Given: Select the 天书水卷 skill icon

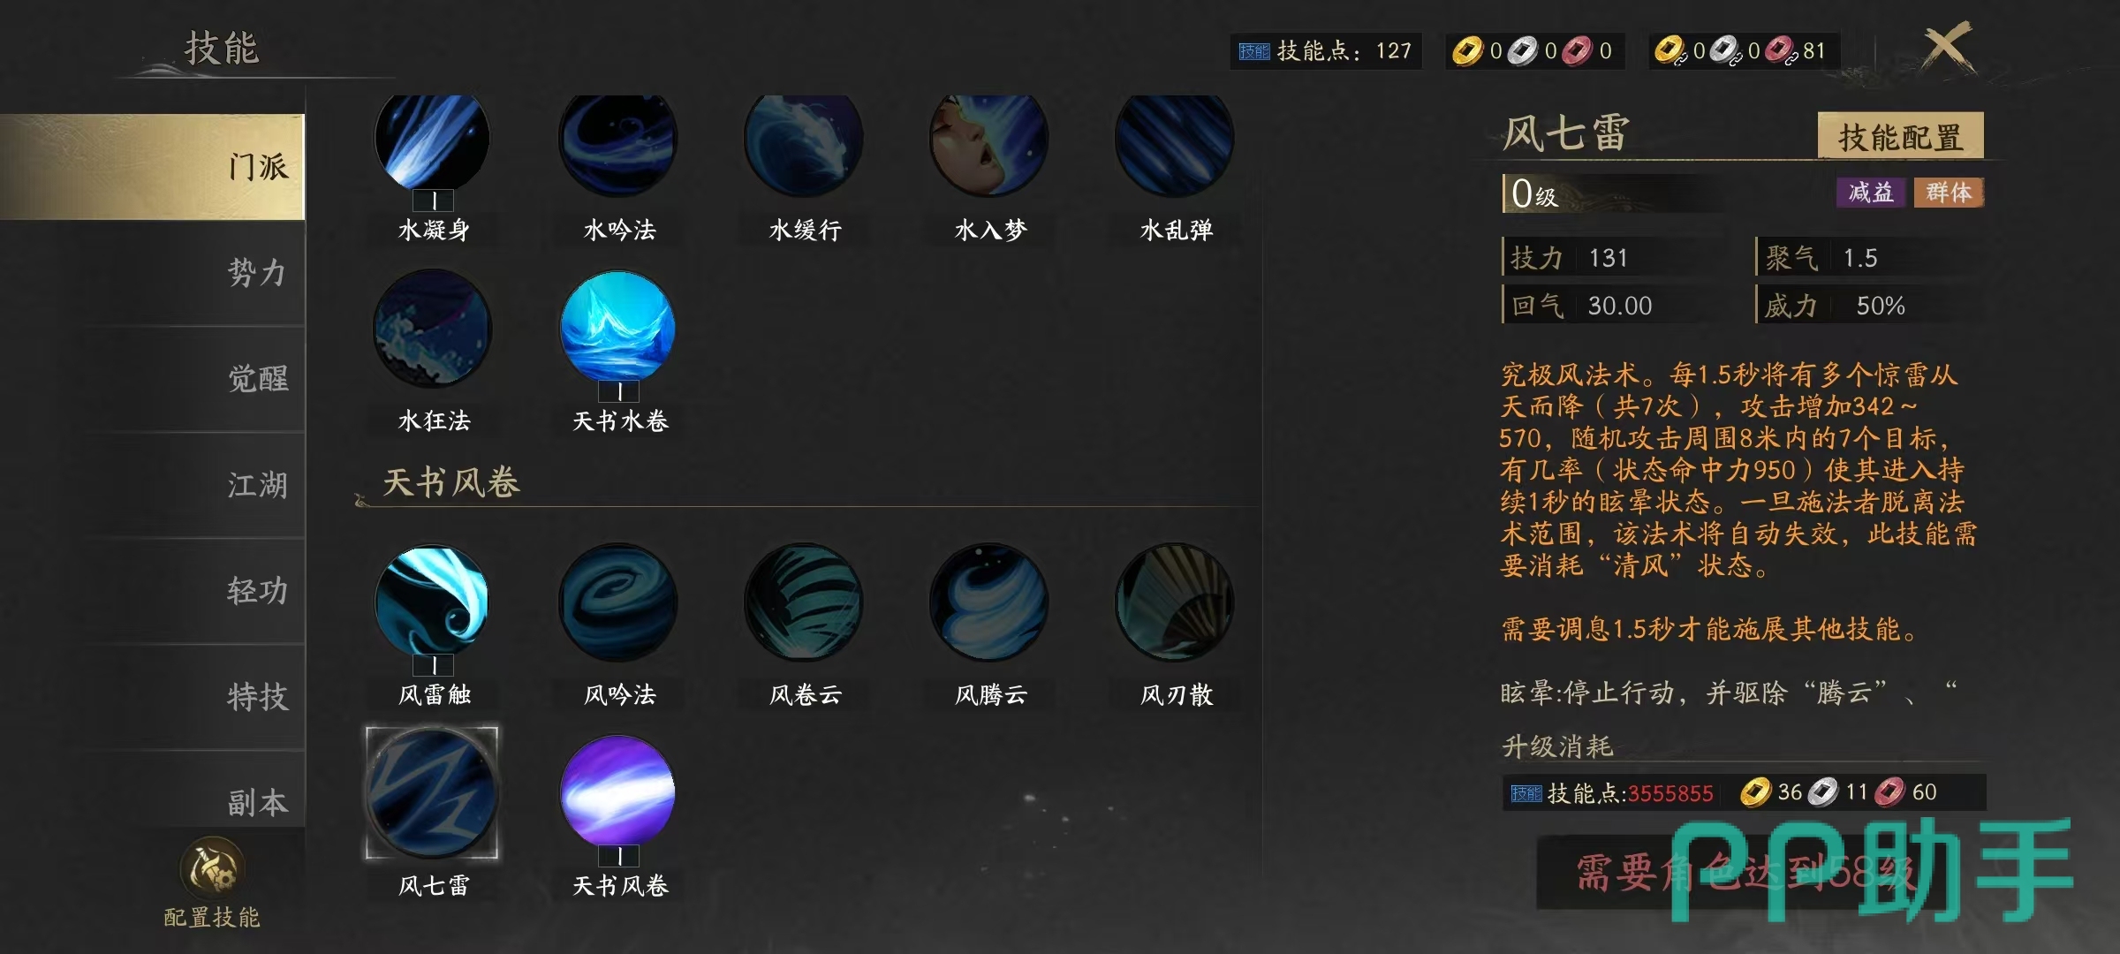Looking at the screenshot, I should coord(618,328).
